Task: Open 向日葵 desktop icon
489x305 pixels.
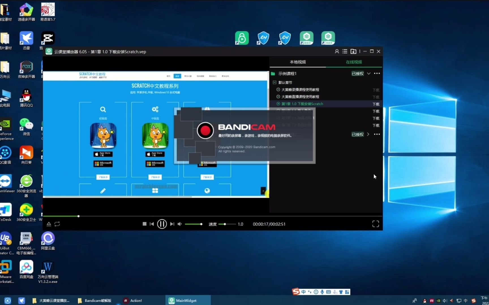Action: [26, 155]
